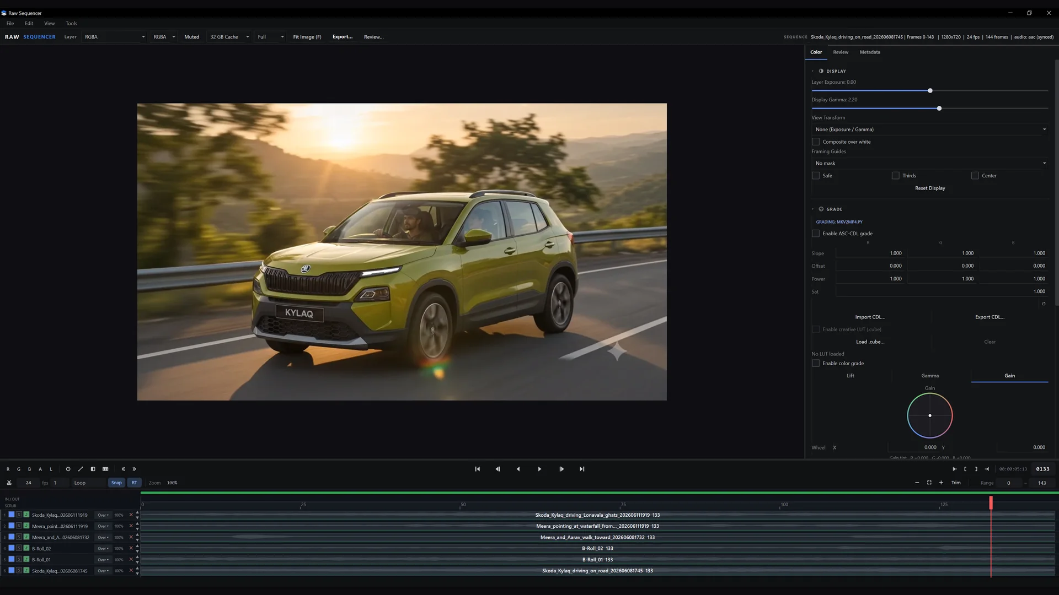Check the Thirds framing guide

[896, 176]
